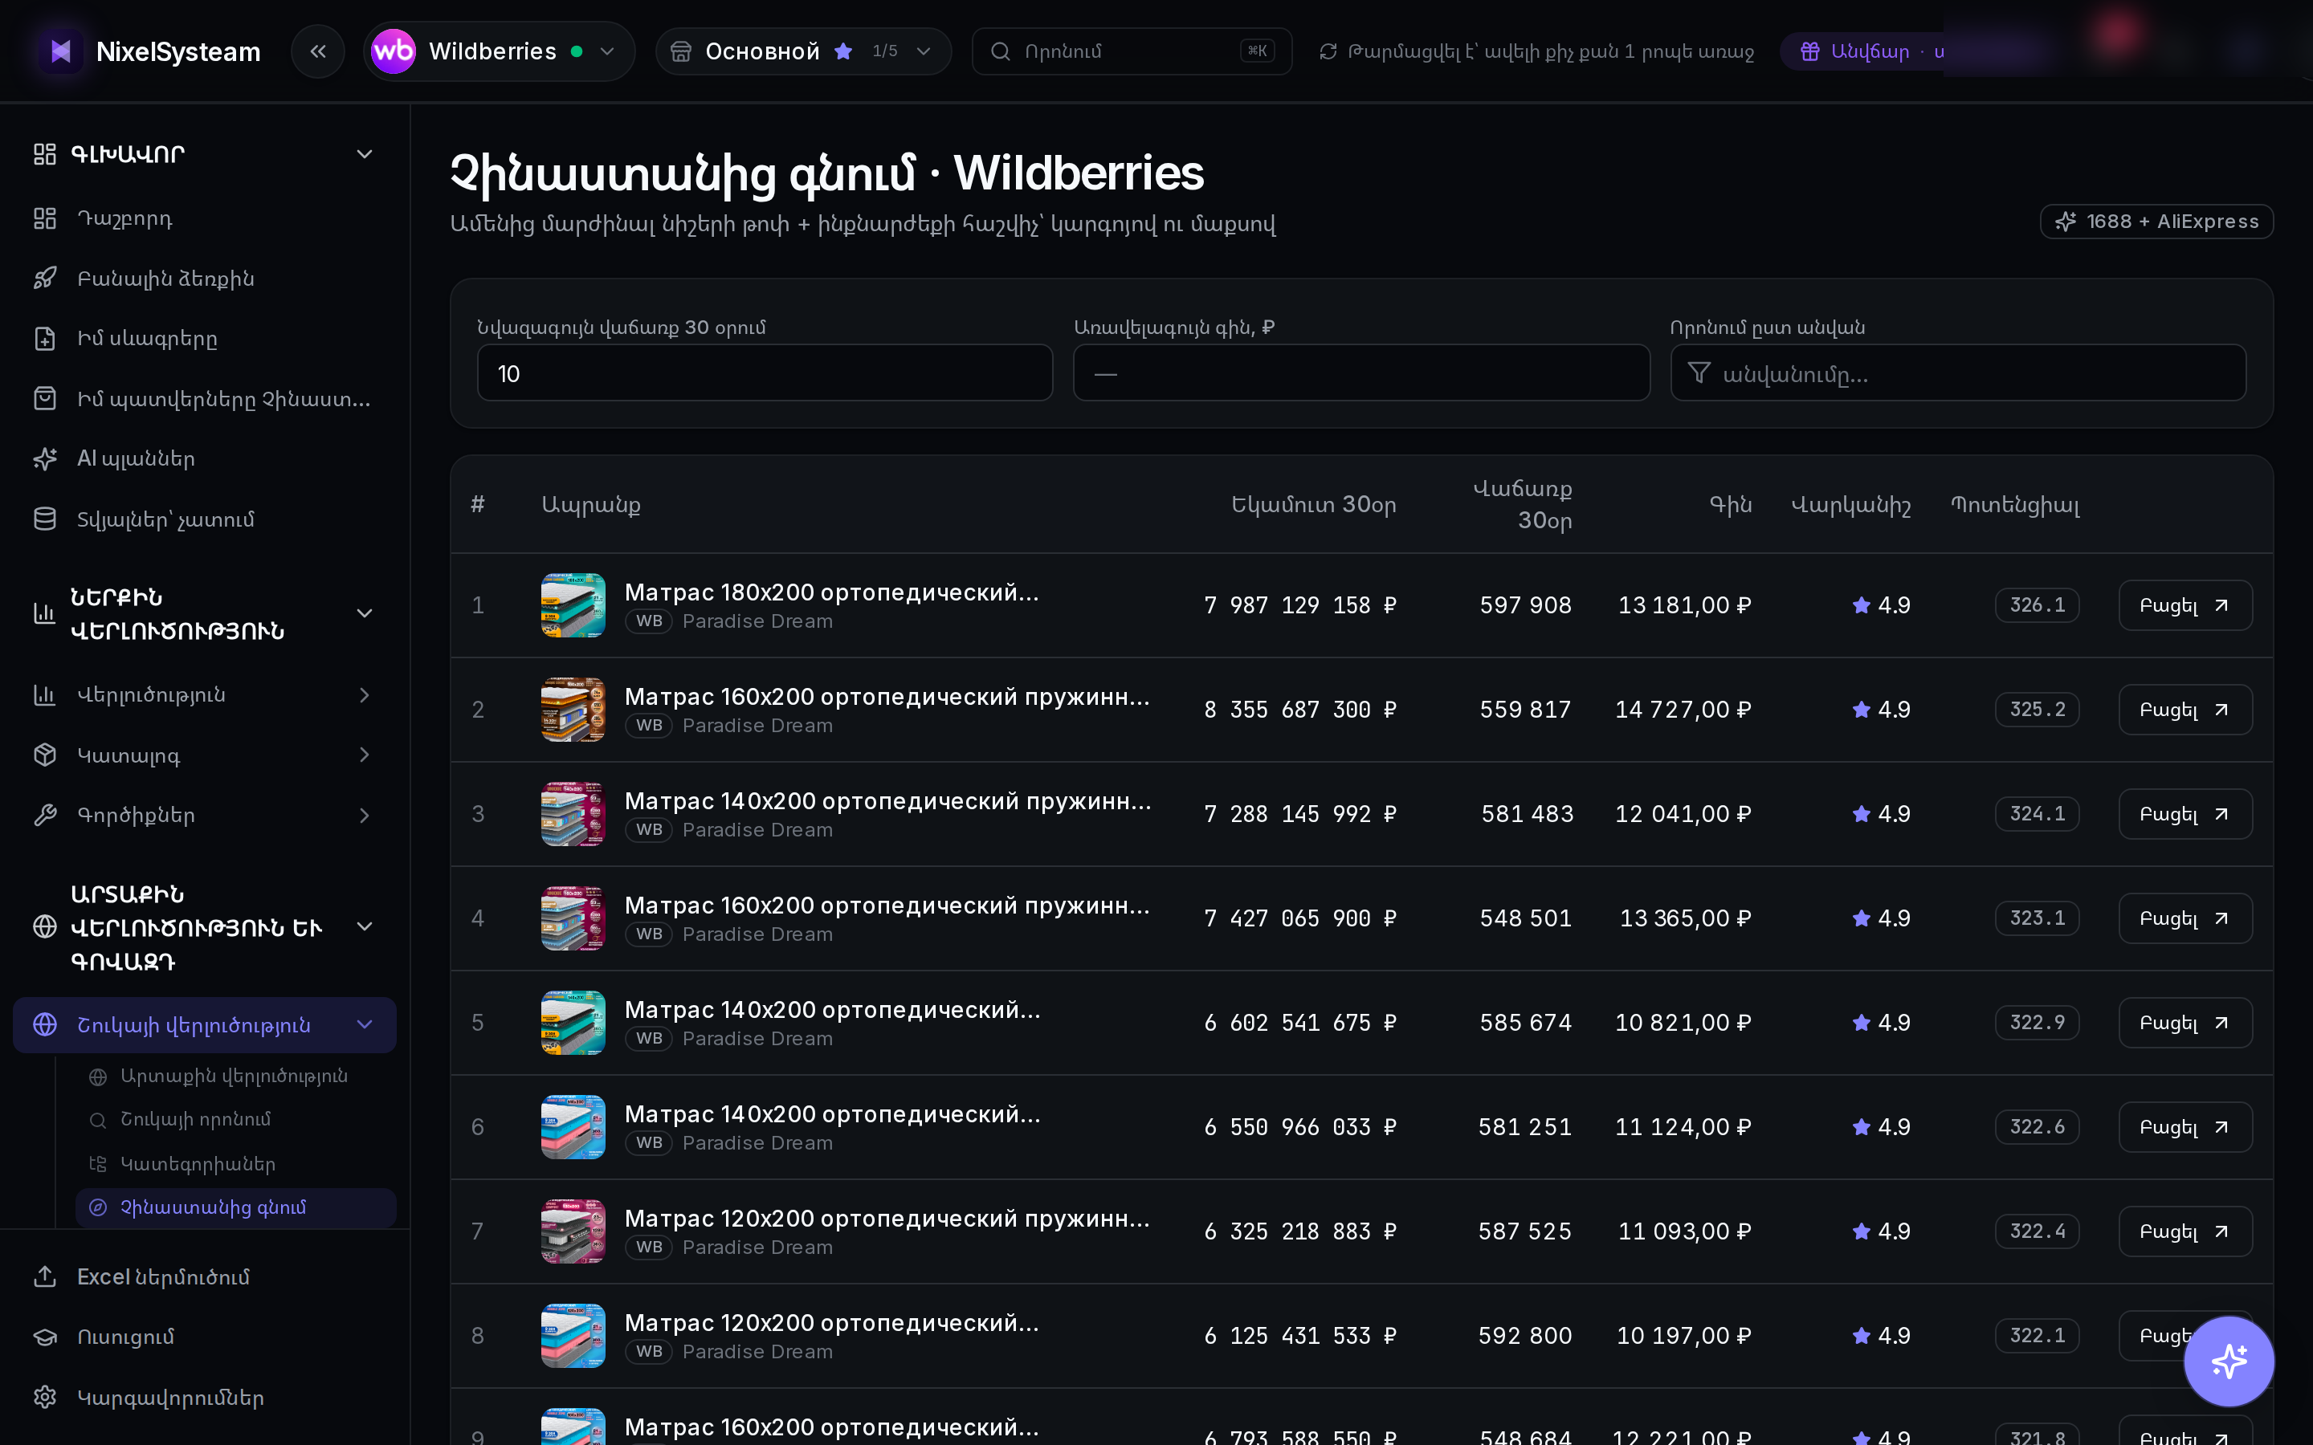Collapse the ԳԼԽԱՎՈՐ section
Viewport: 2313px width, 1445px height.
(x=364, y=154)
